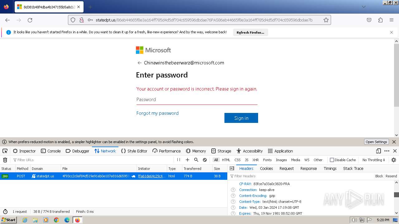Image resolution: width=399 pixels, height=224 pixels.
Task: Open the Accessibility panel
Action: tap(249, 151)
